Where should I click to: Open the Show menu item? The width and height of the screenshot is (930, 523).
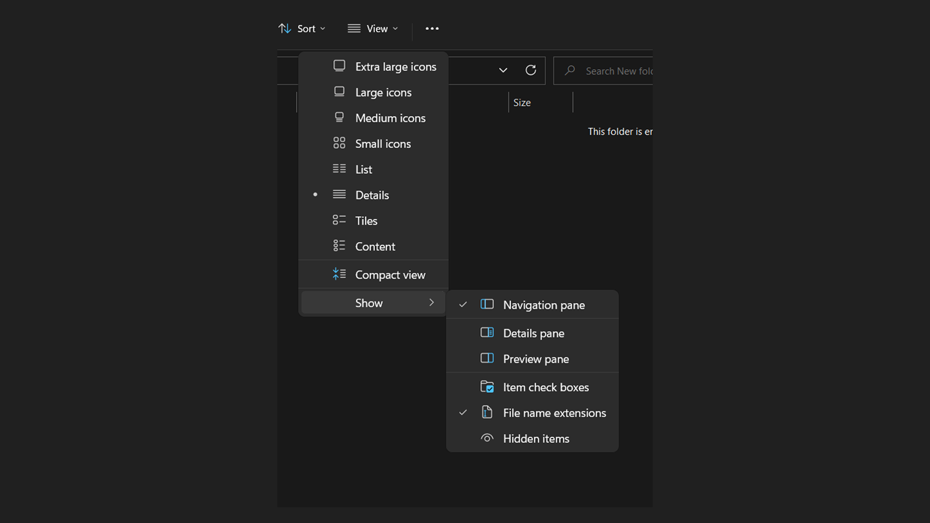pyautogui.click(x=374, y=302)
